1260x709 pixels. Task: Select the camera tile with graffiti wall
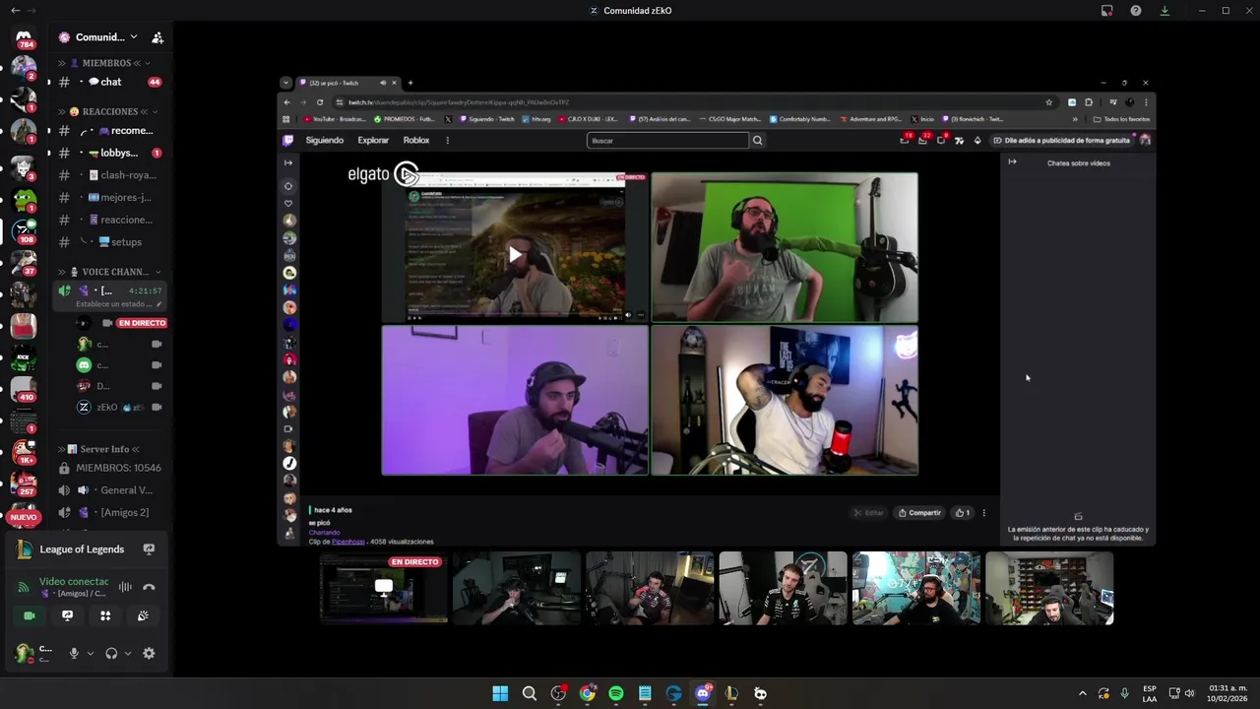click(916, 588)
